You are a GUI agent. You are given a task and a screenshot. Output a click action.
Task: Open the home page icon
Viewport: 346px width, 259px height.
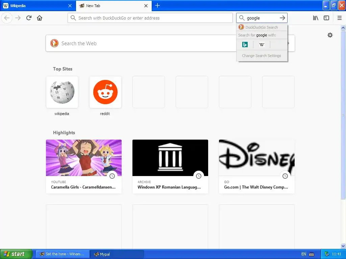[40, 18]
